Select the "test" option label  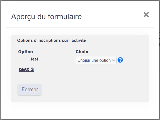35,59
